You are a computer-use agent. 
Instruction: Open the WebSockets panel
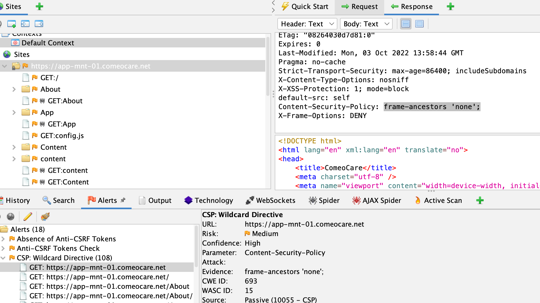[271, 200]
